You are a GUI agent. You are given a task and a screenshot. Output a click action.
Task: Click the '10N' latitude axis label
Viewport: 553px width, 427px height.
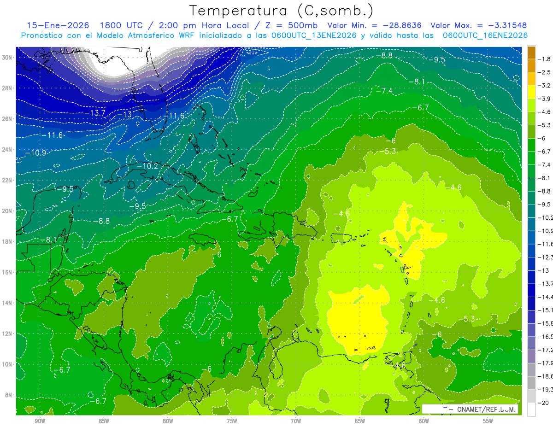(x=7, y=364)
